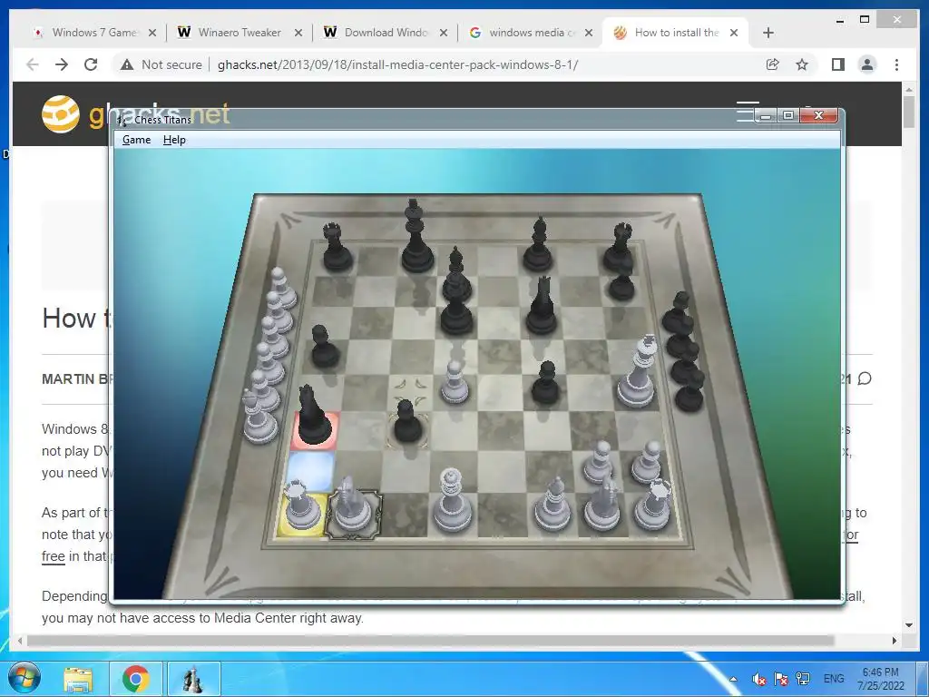Select the crowned white piece on the bottom row
Image resolution: width=929 pixels, height=697 pixels.
pos(452,501)
